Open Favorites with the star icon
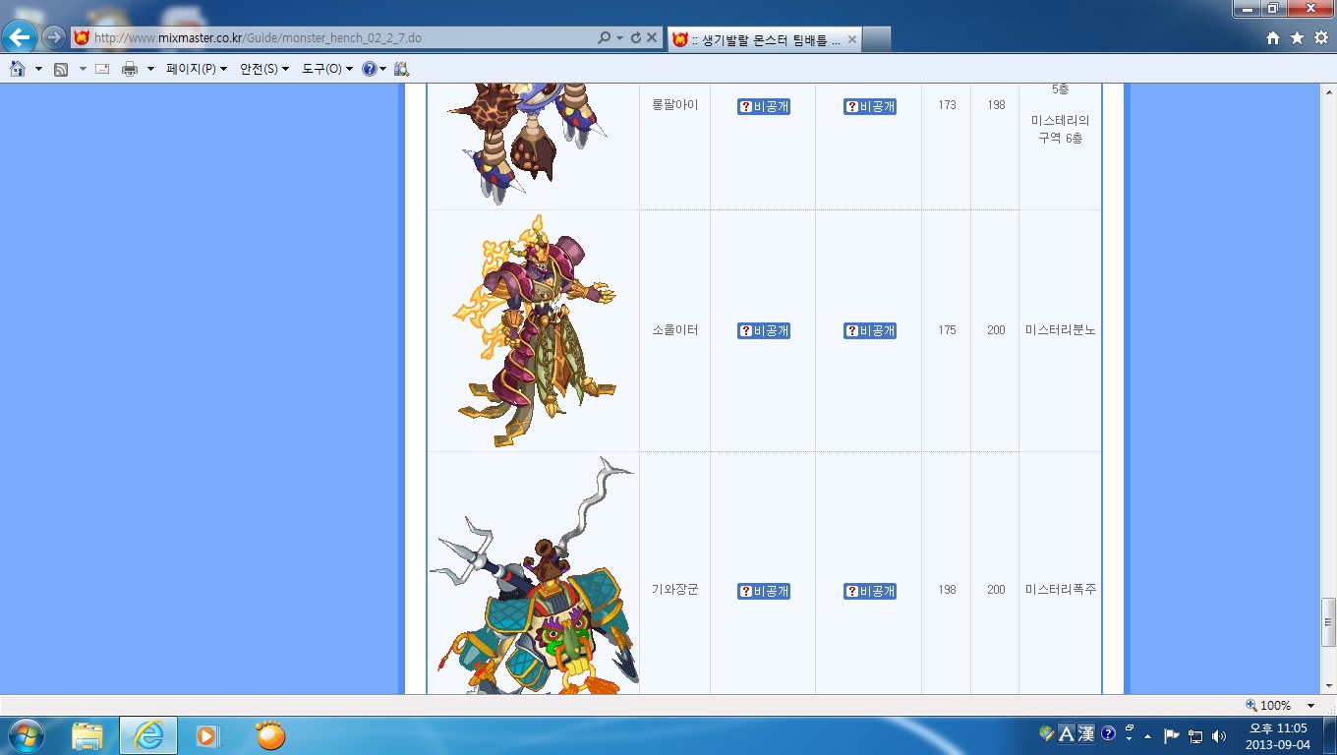 (x=1297, y=38)
